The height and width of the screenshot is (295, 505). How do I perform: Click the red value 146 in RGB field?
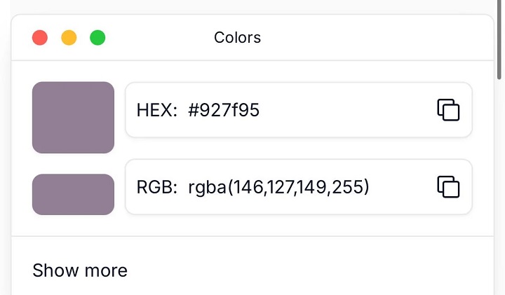coord(247,187)
